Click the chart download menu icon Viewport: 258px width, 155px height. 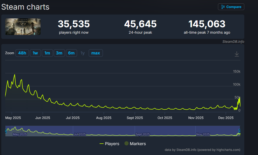(x=237, y=54)
